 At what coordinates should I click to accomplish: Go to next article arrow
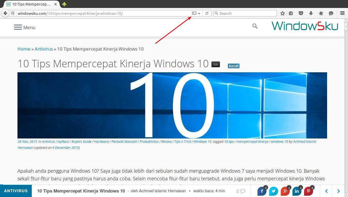point(338,191)
